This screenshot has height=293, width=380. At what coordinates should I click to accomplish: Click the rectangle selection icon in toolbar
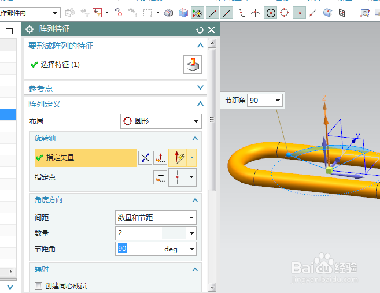[147, 13]
